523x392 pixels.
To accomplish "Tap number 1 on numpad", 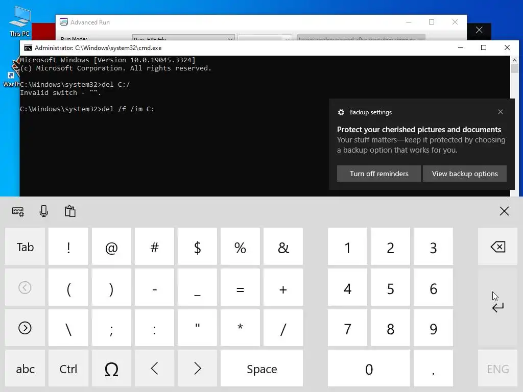I will (x=347, y=247).
